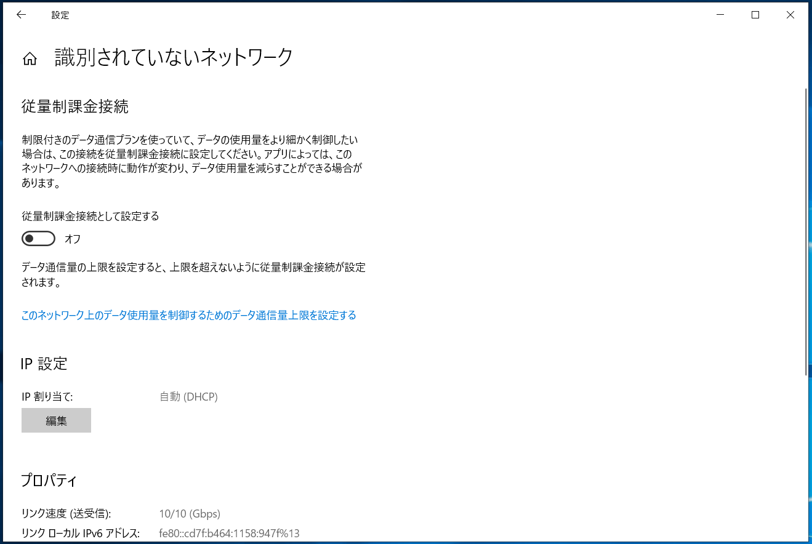The image size is (812, 544).
Task: Minimize the 設定 window
Action: [720, 15]
